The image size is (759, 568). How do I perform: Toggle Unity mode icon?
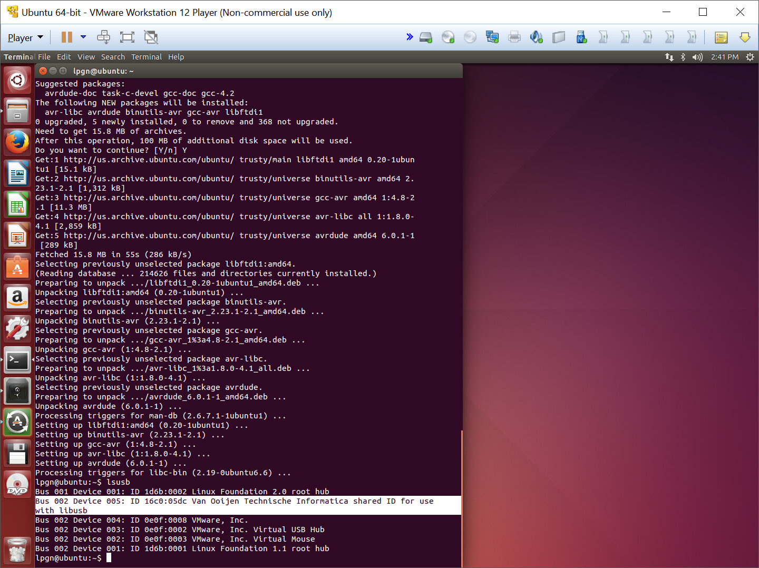tap(151, 37)
